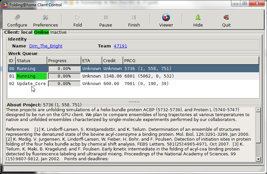Click progress bar of work unit 01
This screenshot has width=267, height=174.
point(64,76)
